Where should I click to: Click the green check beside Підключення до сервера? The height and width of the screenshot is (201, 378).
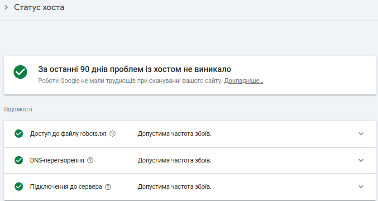pyautogui.click(x=19, y=187)
